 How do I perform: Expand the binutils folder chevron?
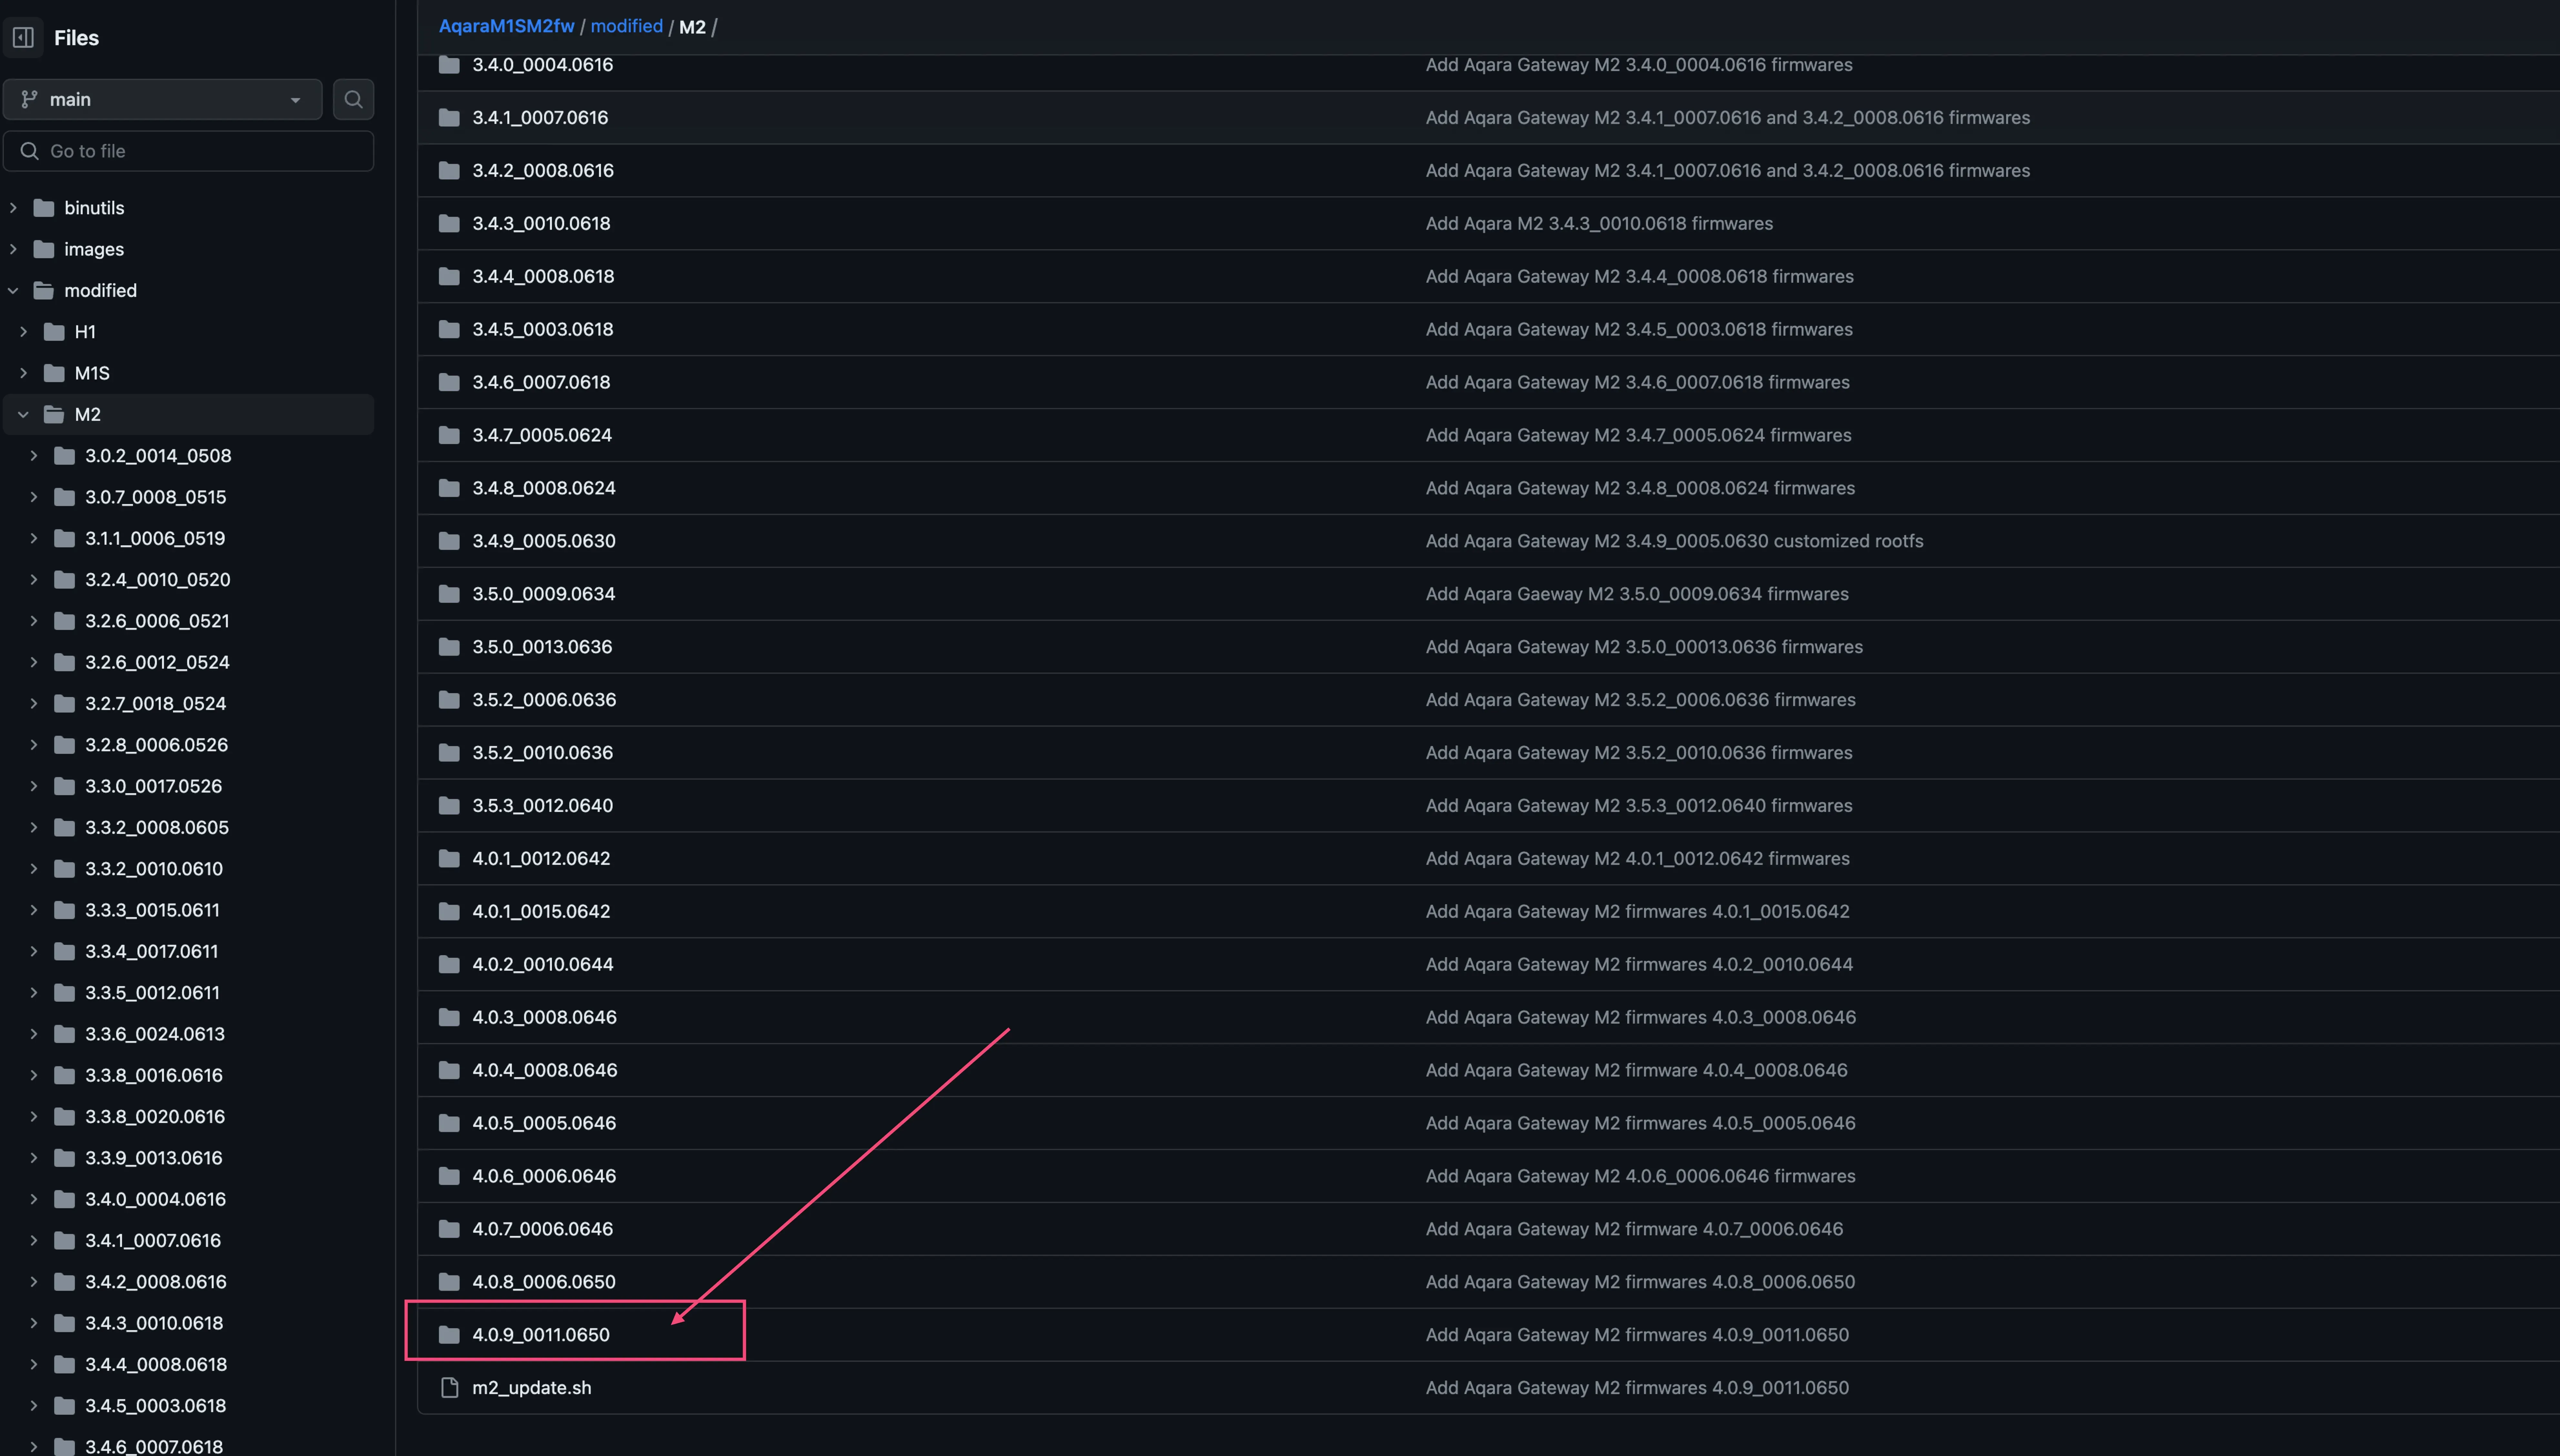point(13,208)
